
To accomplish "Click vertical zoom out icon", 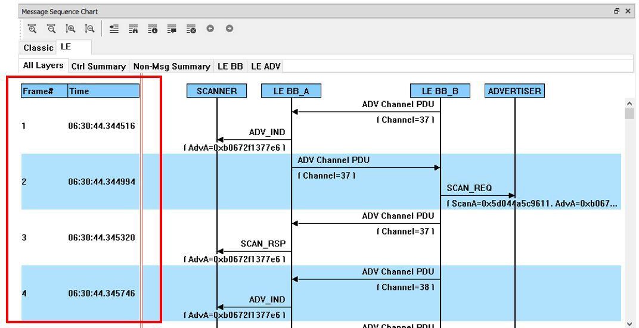I will [89, 29].
